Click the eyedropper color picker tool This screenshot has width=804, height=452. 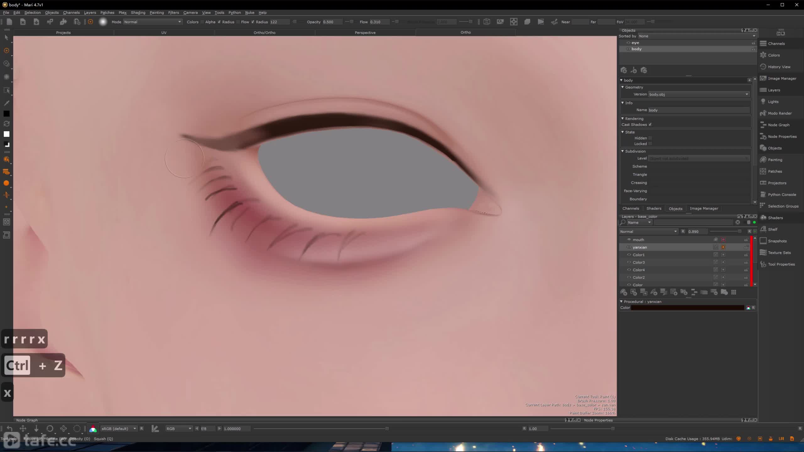tap(6, 103)
